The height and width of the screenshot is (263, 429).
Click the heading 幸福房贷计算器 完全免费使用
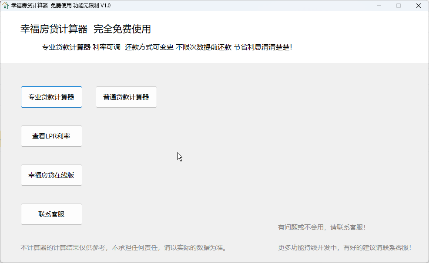[x=86, y=29]
